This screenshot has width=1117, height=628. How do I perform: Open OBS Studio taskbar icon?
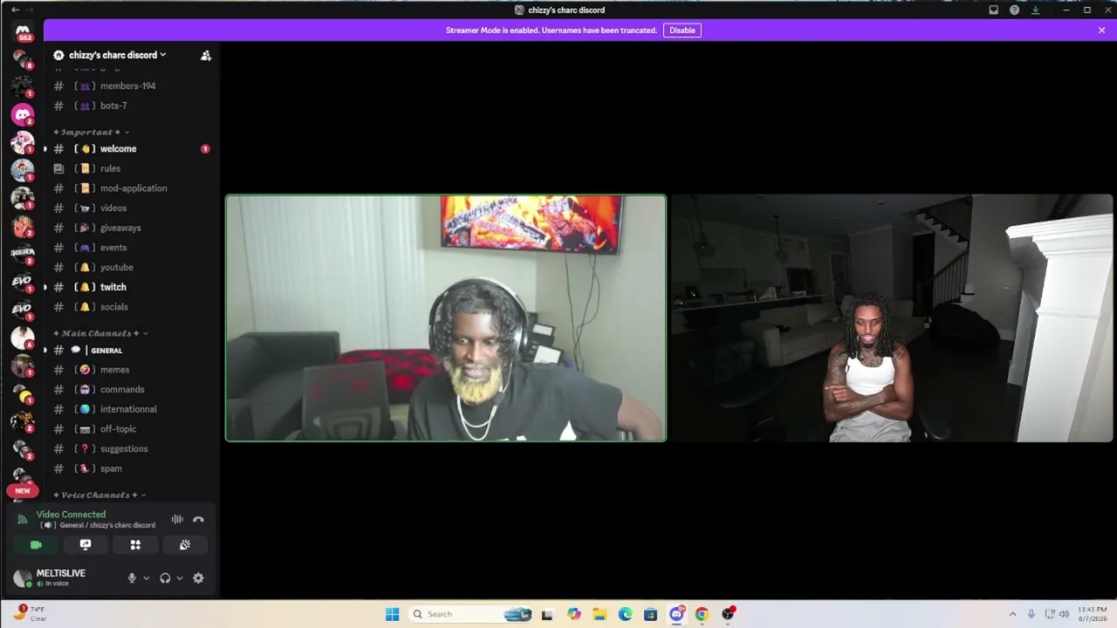728,614
